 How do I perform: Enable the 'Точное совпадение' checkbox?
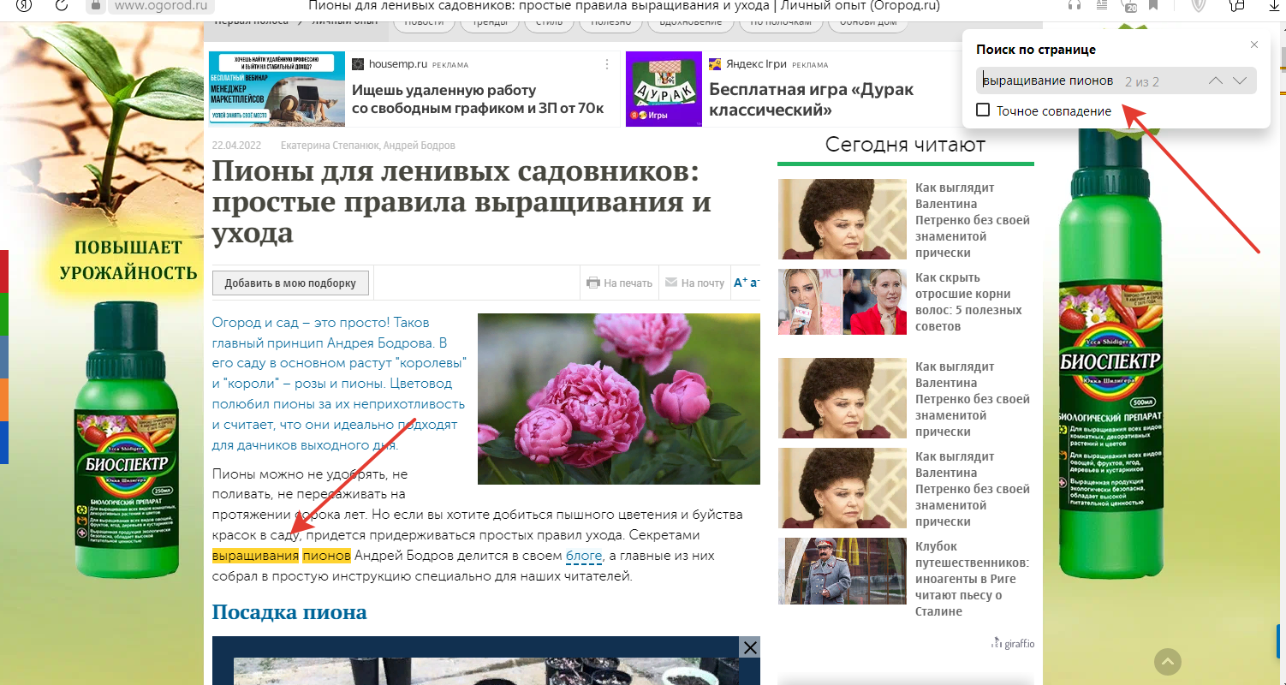pos(983,110)
